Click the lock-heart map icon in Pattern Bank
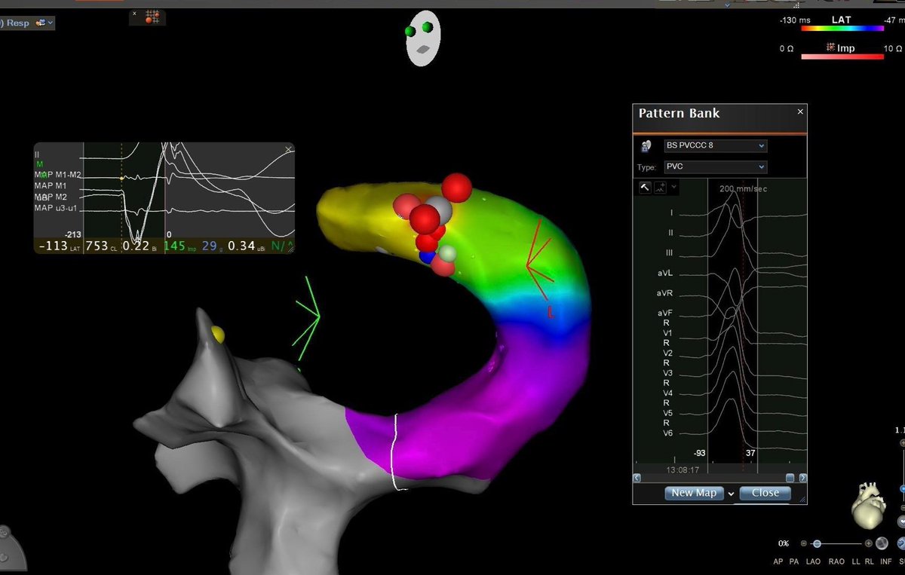 coord(646,145)
